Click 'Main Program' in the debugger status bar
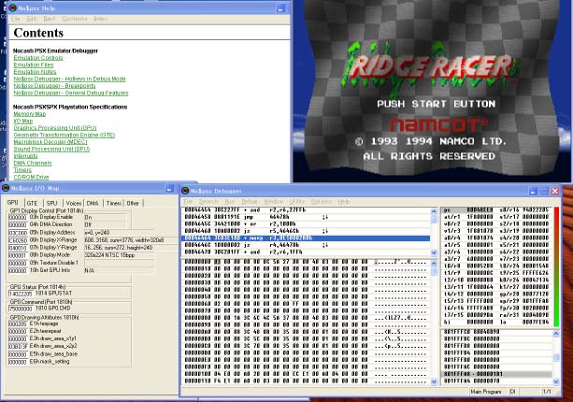Viewport: 573px width, 402px height. (486, 392)
